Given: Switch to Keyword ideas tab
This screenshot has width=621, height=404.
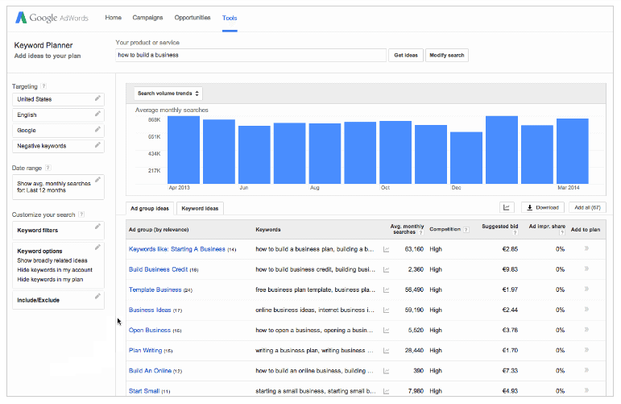Looking at the screenshot, I should pyautogui.click(x=200, y=209).
